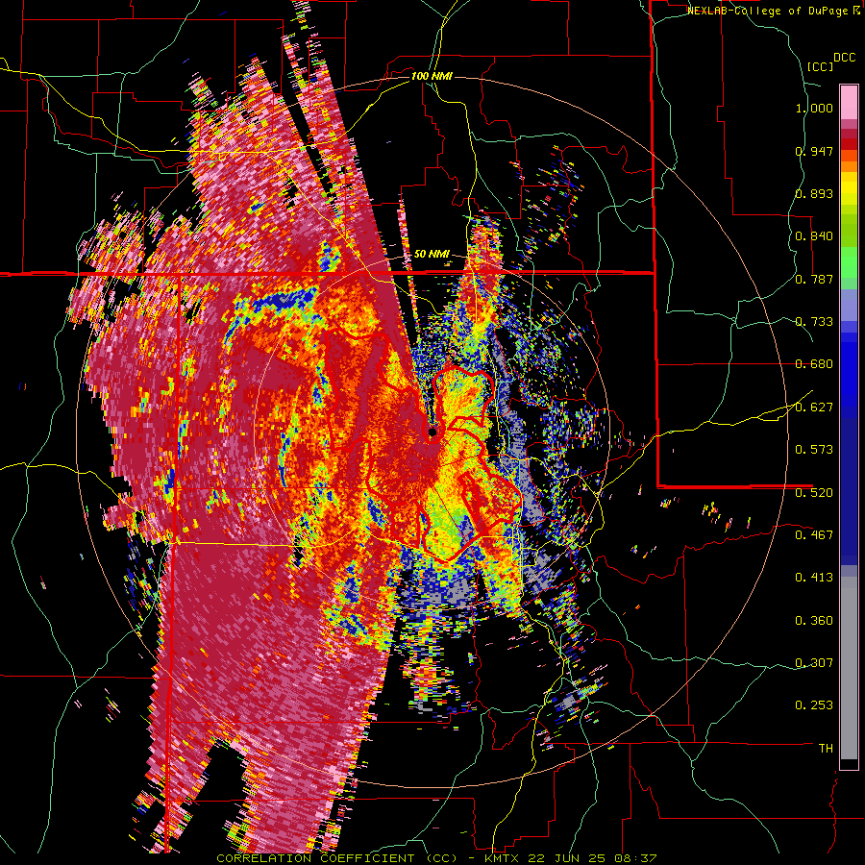Click the [CC] units label
The width and height of the screenshot is (865, 865).
click(820, 66)
